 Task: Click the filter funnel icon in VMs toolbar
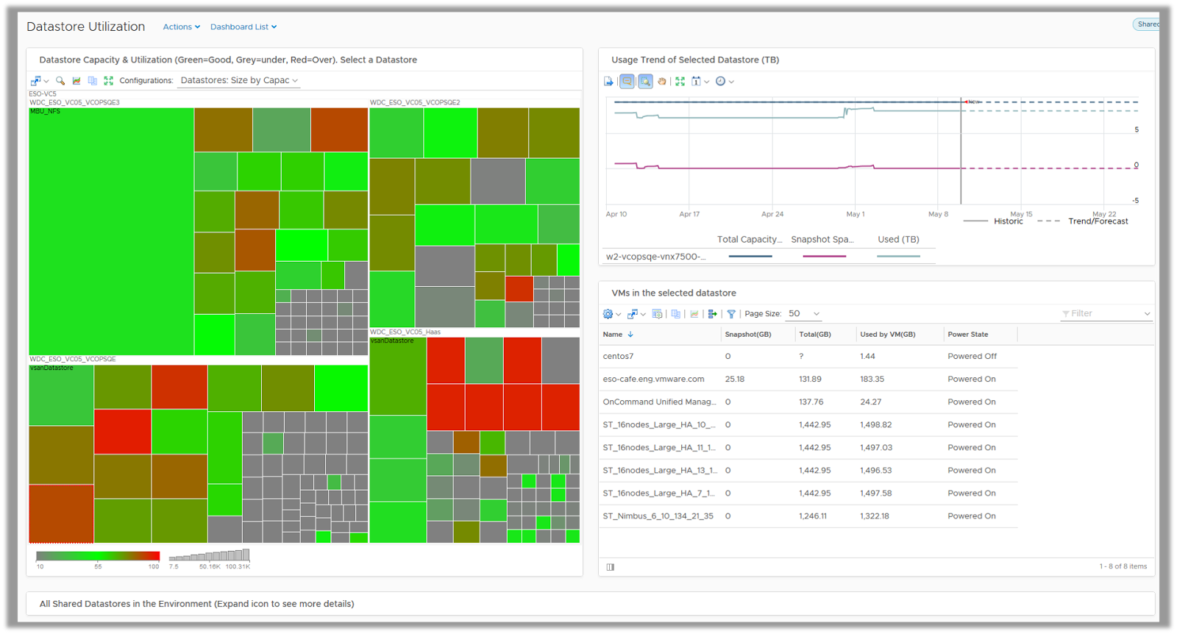[731, 314]
